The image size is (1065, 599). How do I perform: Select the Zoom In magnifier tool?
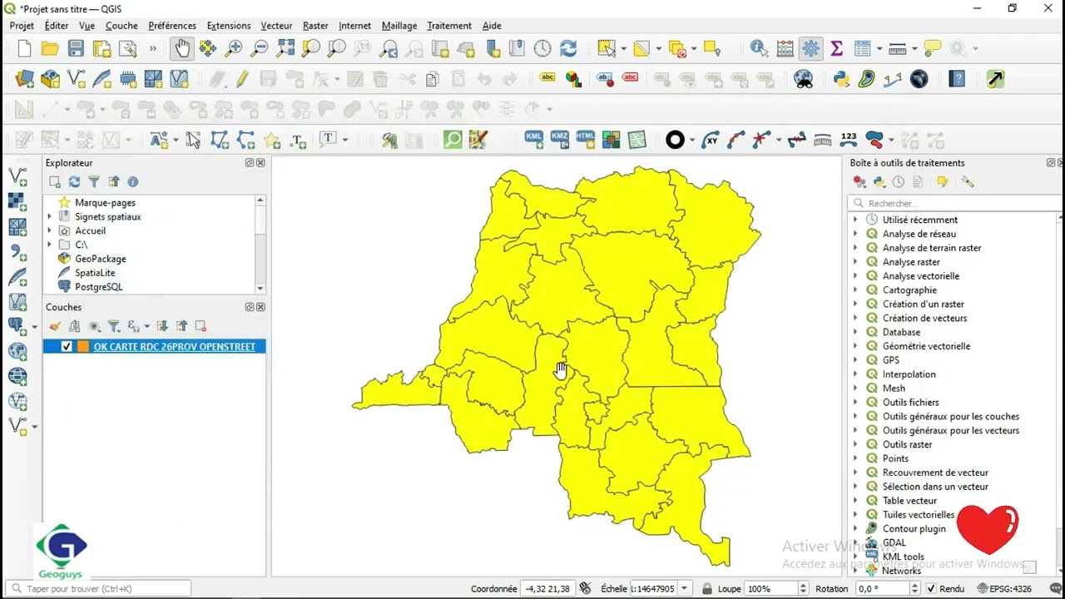[234, 48]
